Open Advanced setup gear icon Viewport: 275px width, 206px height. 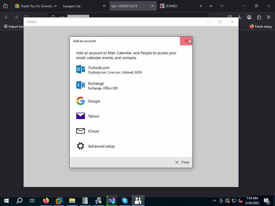pyautogui.click(x=81, y=146)
